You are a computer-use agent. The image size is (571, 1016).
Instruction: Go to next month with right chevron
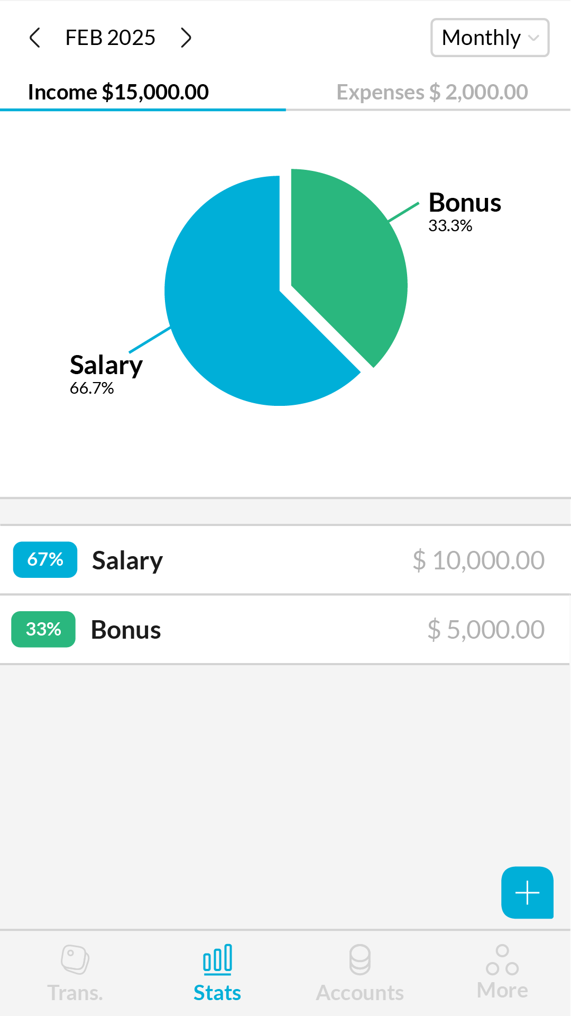pos(186,38)
